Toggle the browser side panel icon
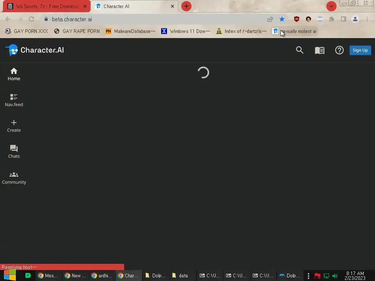This screenshot has width=375, height=281. coord(344,19)
